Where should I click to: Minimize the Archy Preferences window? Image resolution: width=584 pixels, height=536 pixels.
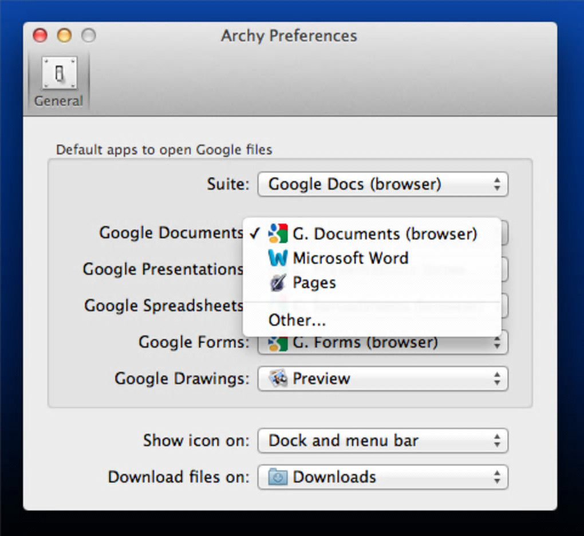coord(64,36)
